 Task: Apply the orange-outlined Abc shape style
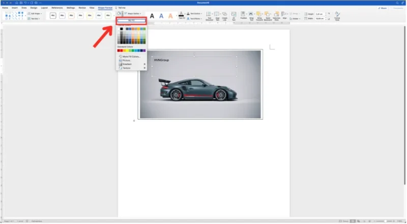coord(71,16)
